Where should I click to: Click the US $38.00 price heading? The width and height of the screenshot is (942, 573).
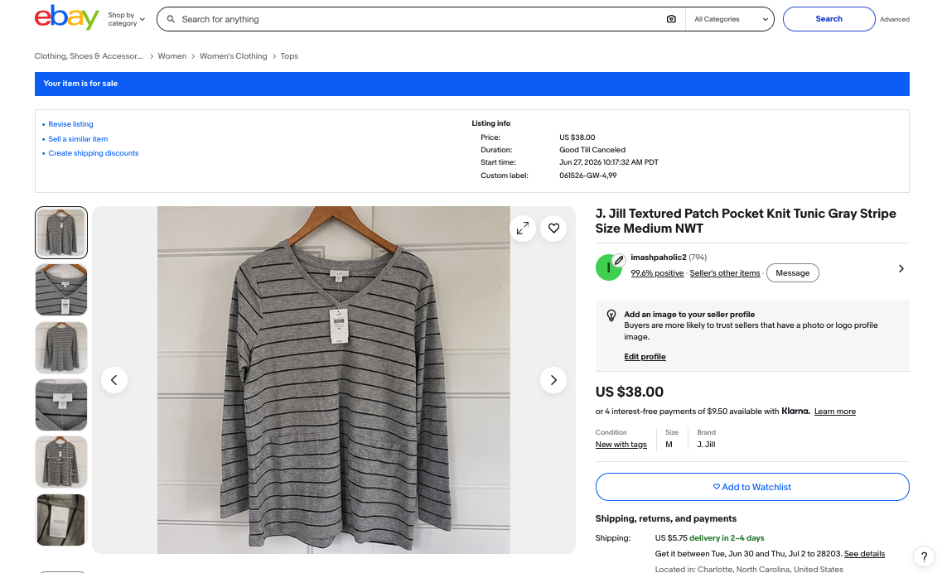click(629, 392)
